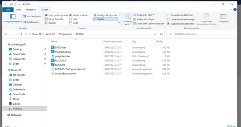This screenshot has height=127, width=241.
Task: Select Inhalt layout option
Action: coord(74,23)
